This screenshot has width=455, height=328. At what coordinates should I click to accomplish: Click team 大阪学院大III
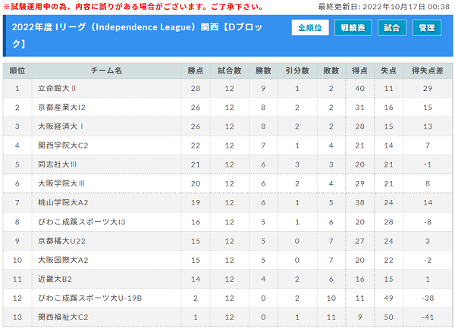coord(61,183)
